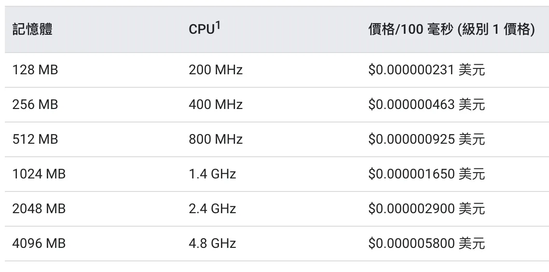Click the $0.000001650 美元 price

coord(426,174)
